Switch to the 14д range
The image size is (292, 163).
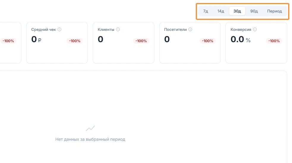coord(221,11)
